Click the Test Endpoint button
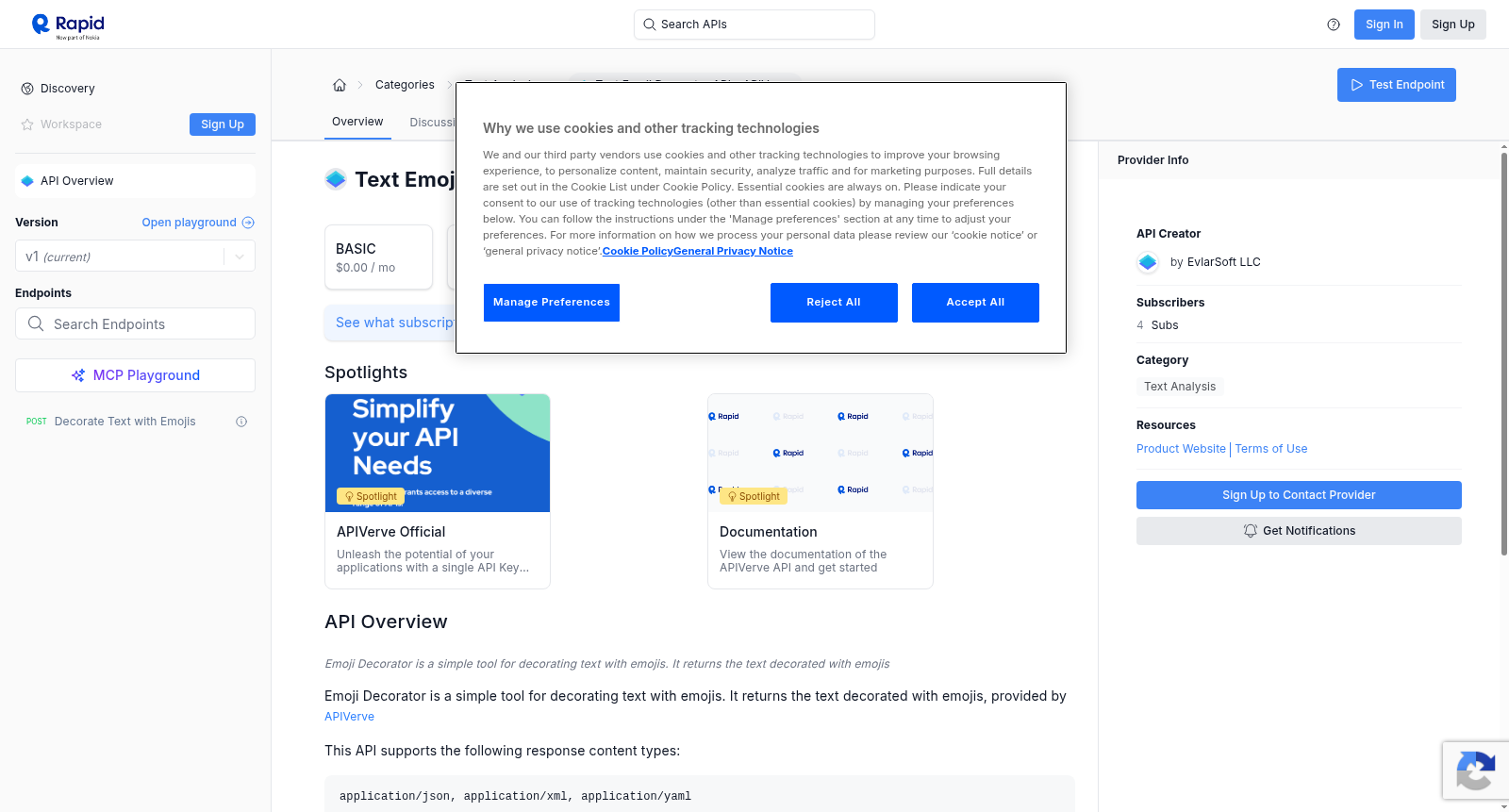Image resolution: width=1509 pixels, height=812 pixels. pyautogui.click(x=1397, y=85)
